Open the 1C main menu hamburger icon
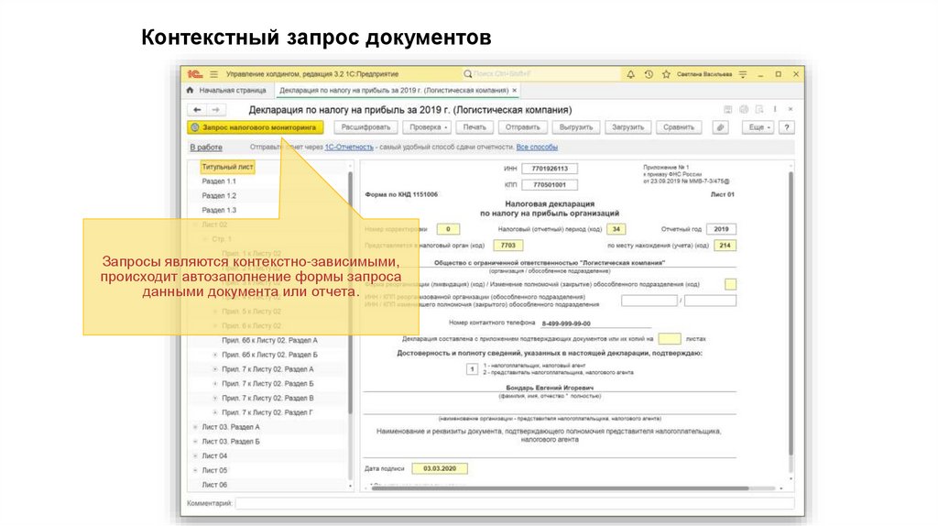Screen dimensions: 938x526 pyautogui.click(x=213, y=74)
